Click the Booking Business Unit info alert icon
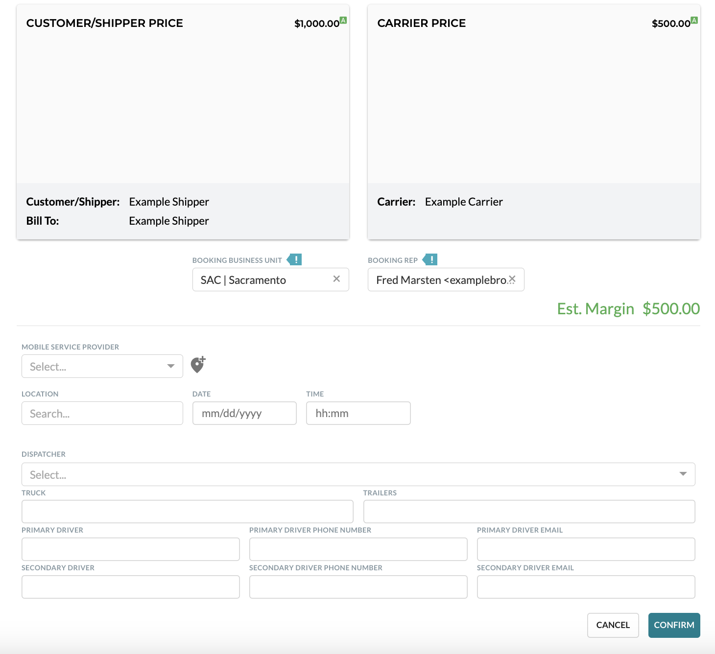Image resolution: width=715 pixels, height=654 pixels. 294,259
